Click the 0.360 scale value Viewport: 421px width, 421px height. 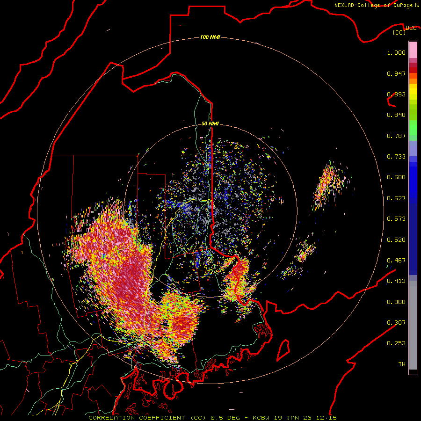click(x=396, y=302)
